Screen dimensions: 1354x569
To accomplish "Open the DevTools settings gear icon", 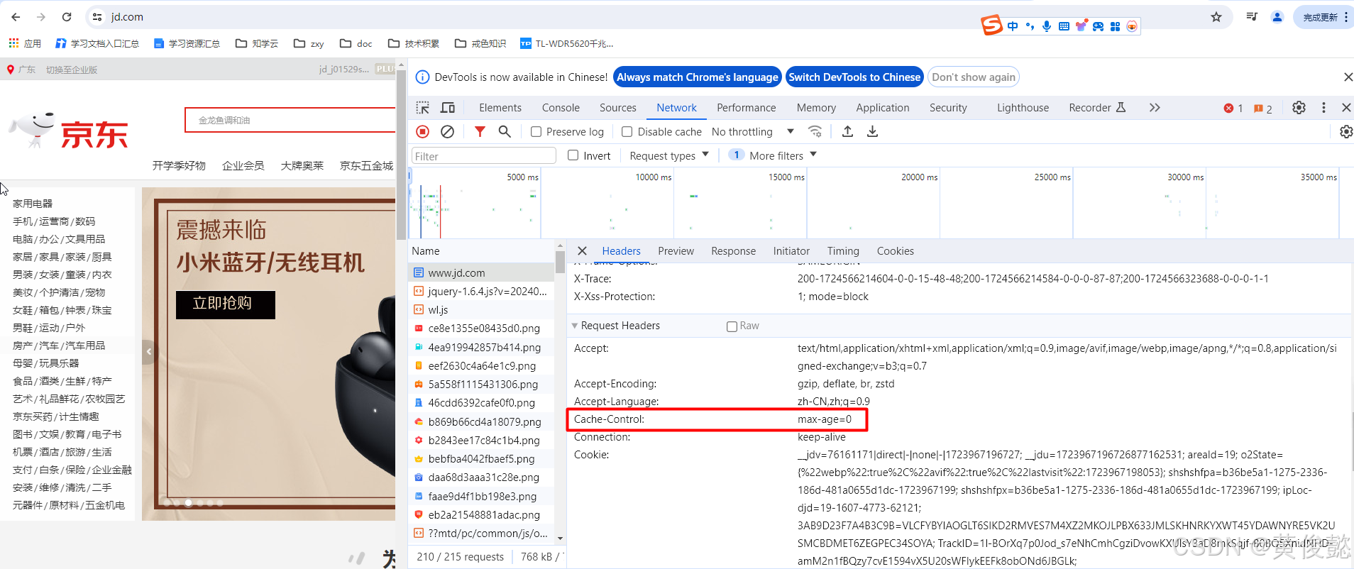I will pos(1299,108).
